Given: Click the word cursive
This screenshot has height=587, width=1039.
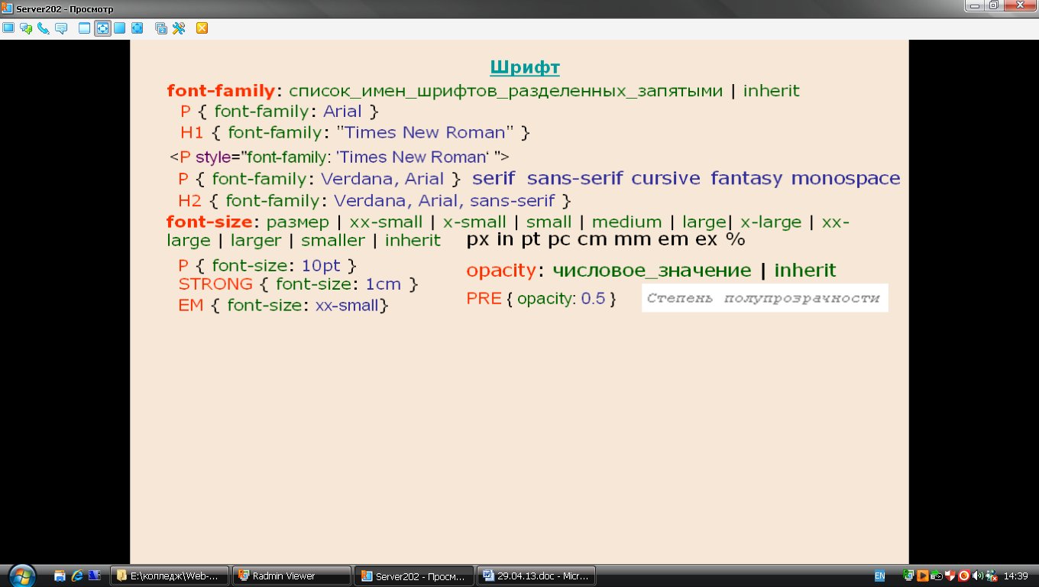Looking at the screenshot, I should point(665,179).
